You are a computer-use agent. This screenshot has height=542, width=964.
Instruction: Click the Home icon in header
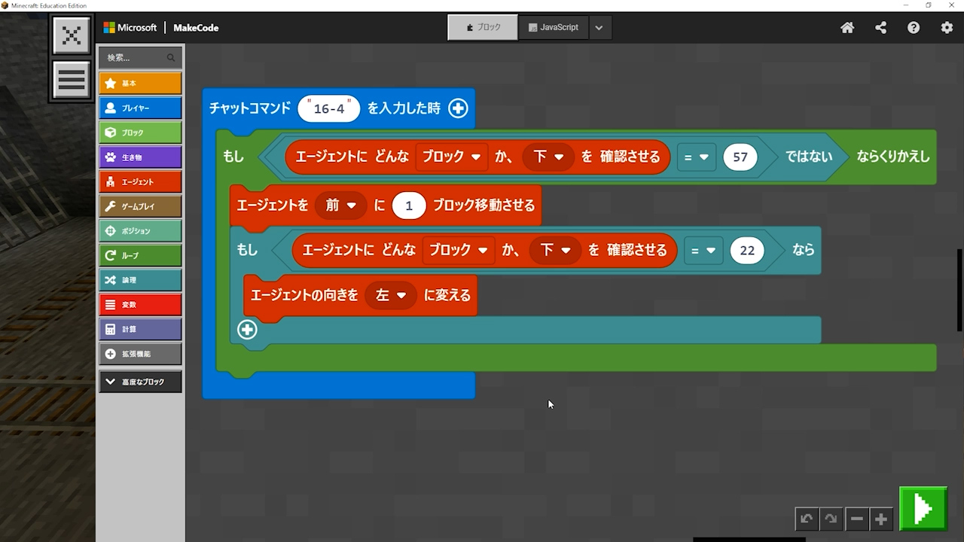[x=847, y=28]
